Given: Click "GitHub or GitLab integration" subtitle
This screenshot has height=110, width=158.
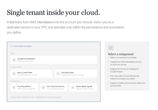Looking at the screenshot, I should pyautogui.click(x=27, y=89).
